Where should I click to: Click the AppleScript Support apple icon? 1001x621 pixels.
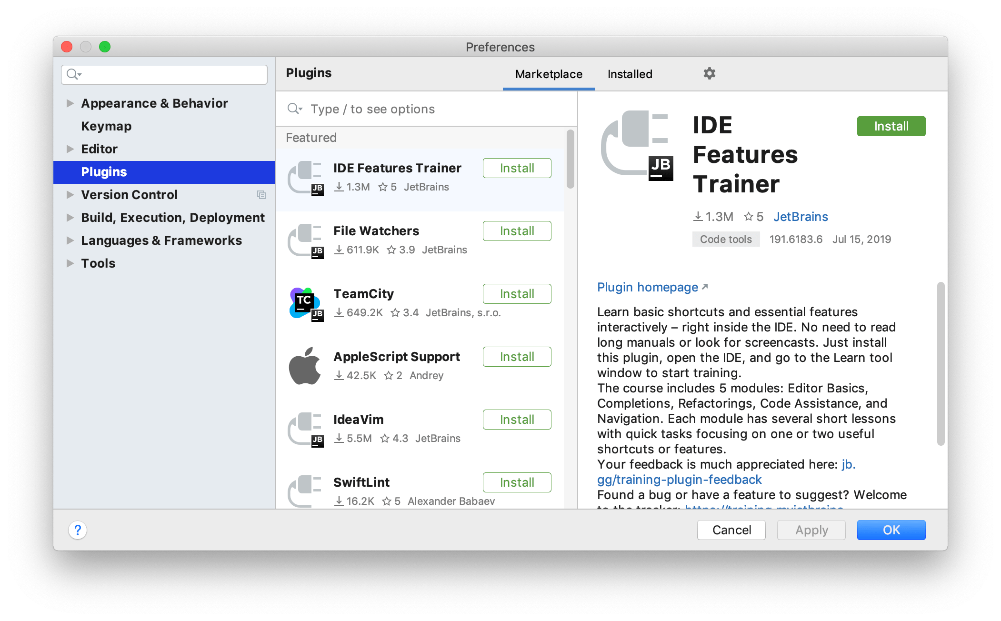[x=305, y=366]
